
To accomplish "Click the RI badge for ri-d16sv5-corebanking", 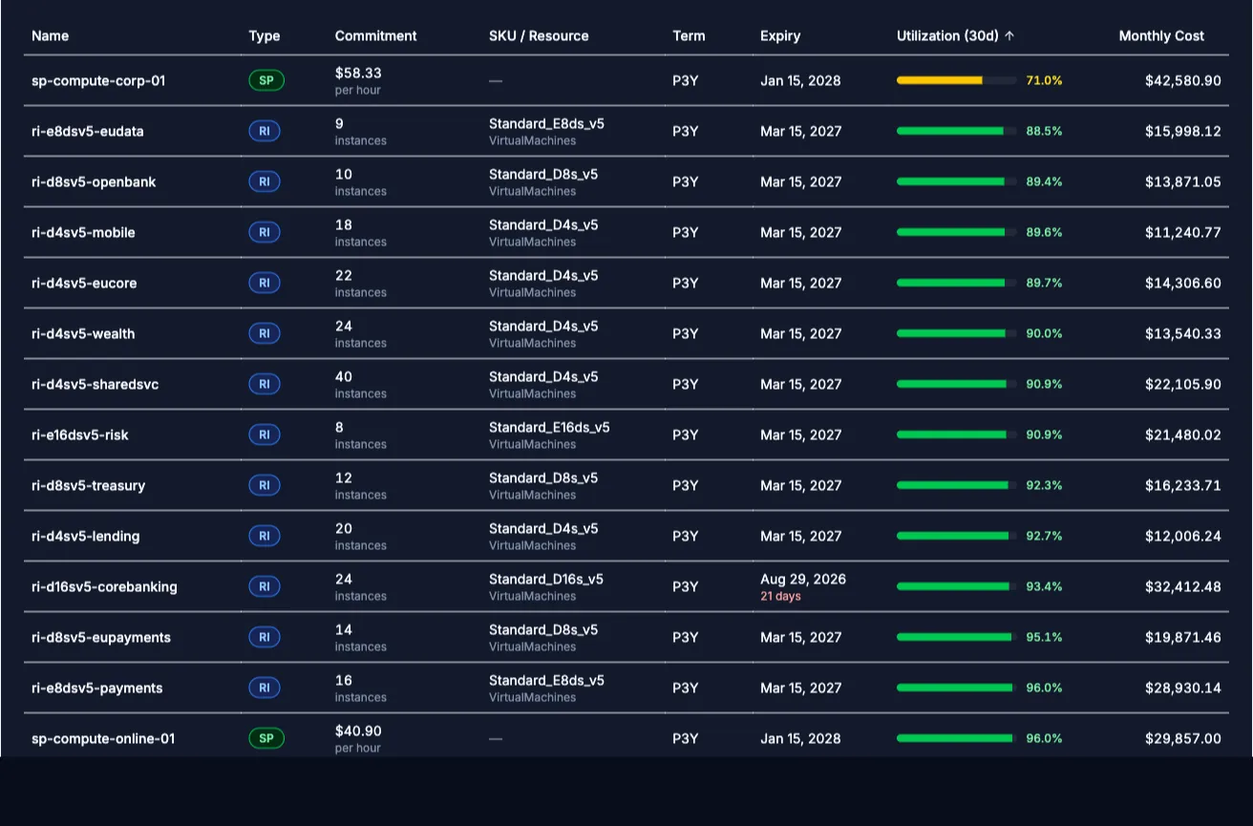I will (x=265, y=586).
